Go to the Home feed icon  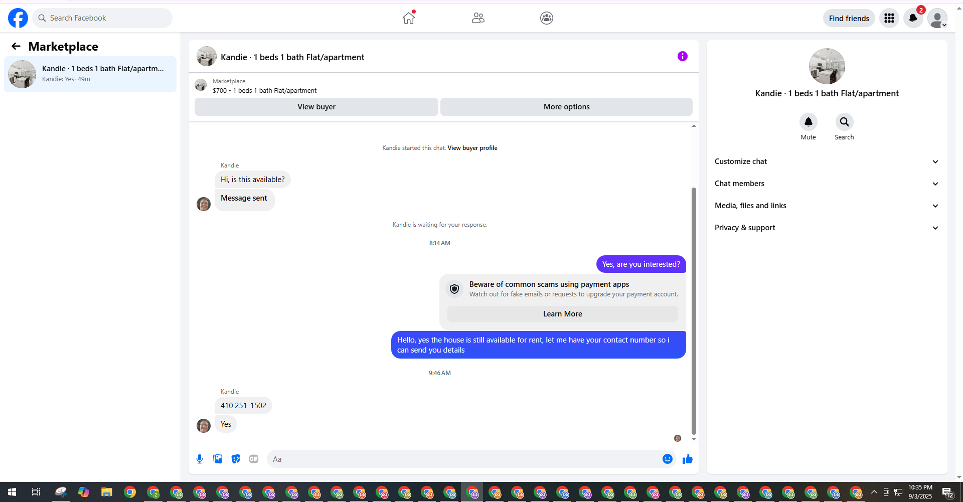tap(409, 18)
